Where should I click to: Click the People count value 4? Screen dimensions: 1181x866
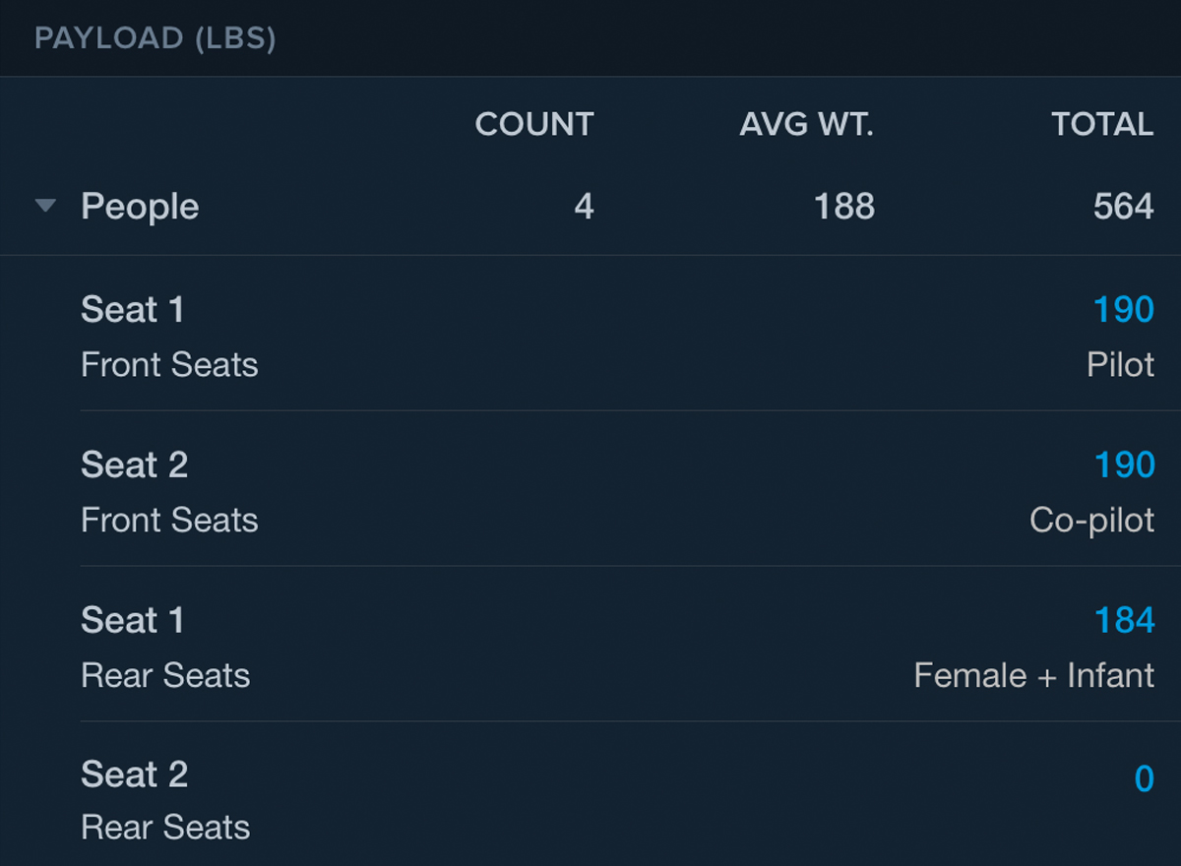[x=584, y=207]
